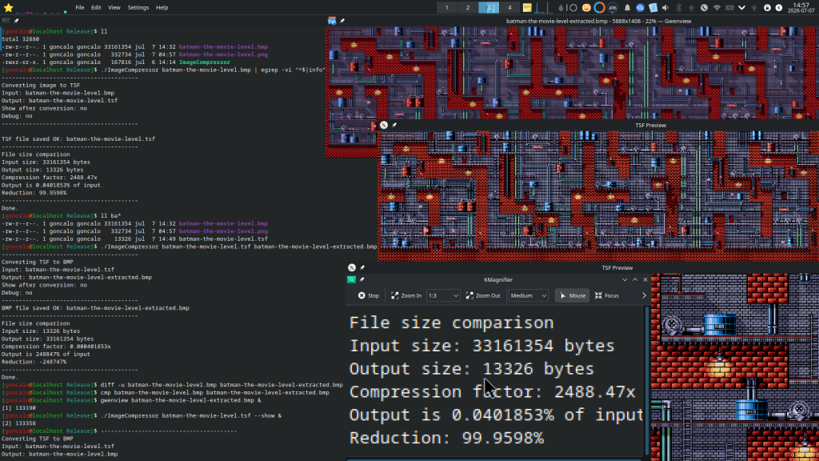Viewport: 819px width, 461px height.
Task: Click magnified 'Compression factor: 2488.47x' text
Action: (492, 391)
